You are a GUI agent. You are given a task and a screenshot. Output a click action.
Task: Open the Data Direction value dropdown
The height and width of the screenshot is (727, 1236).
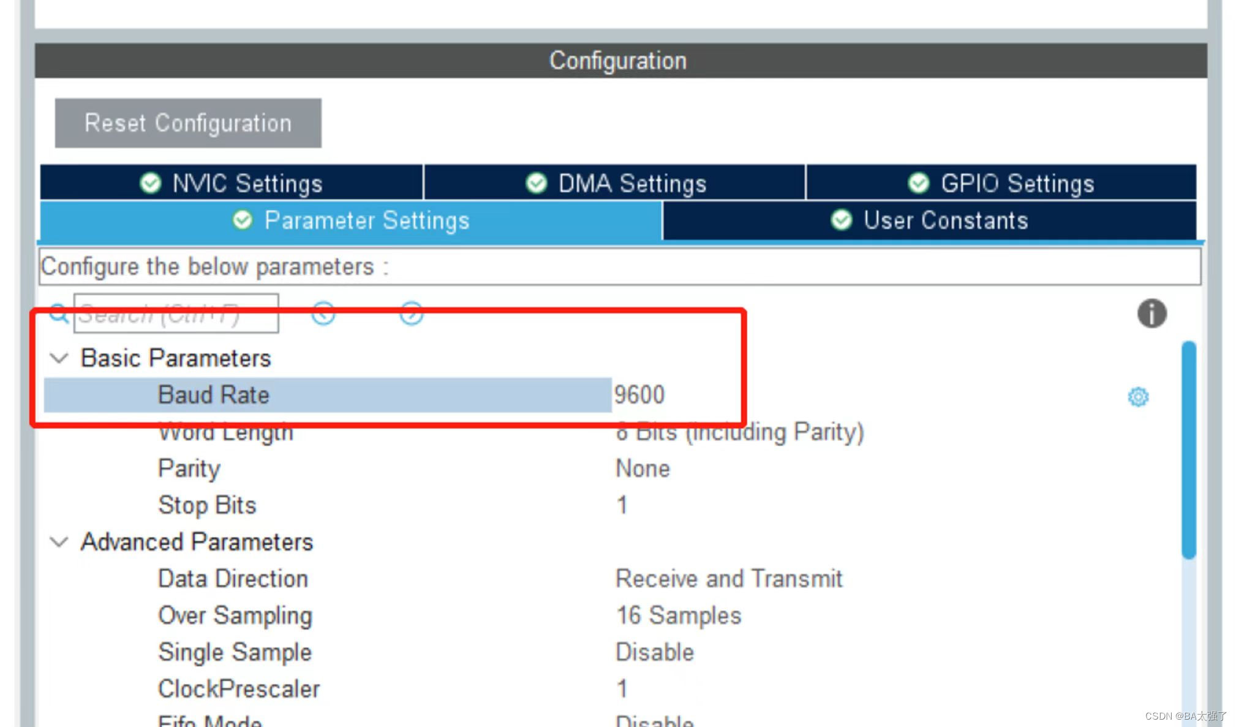[x=729, y=579]
